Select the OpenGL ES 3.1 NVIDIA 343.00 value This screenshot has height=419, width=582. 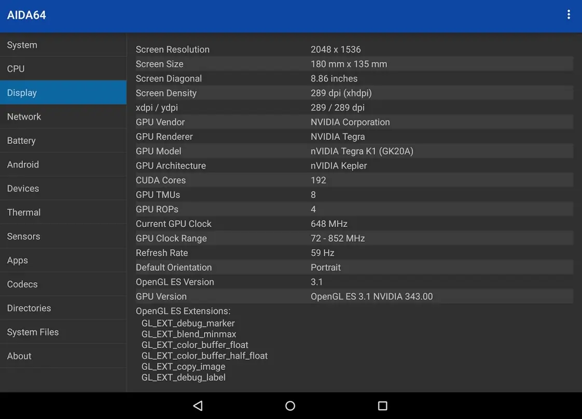pyautogui.click(x=371, y=296)
